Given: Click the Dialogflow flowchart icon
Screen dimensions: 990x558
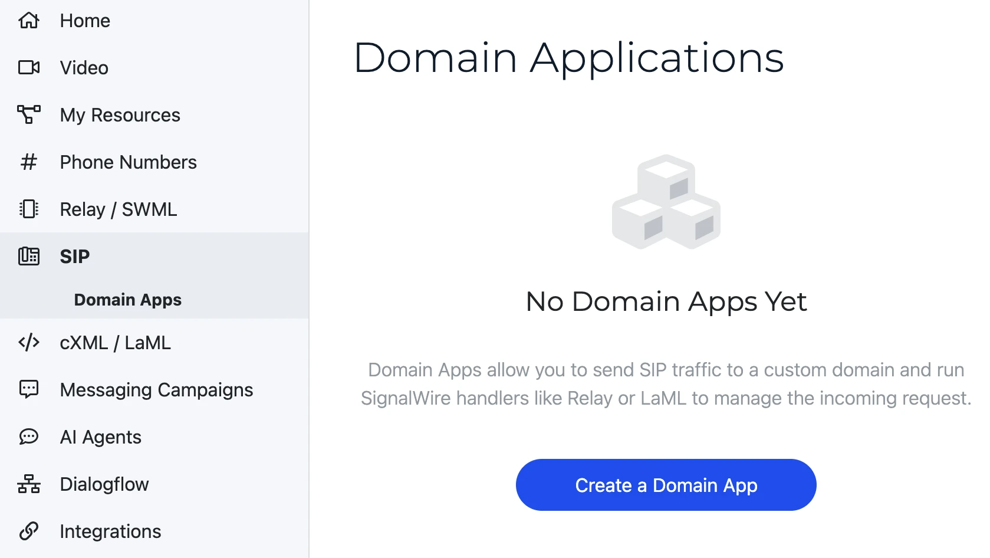Looking at the screenshot, I should tap(28, 484).
